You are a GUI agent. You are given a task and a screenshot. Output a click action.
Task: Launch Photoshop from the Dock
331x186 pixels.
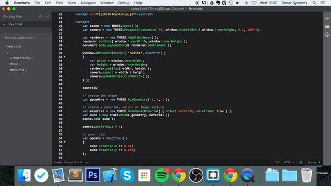coord(93,175)
